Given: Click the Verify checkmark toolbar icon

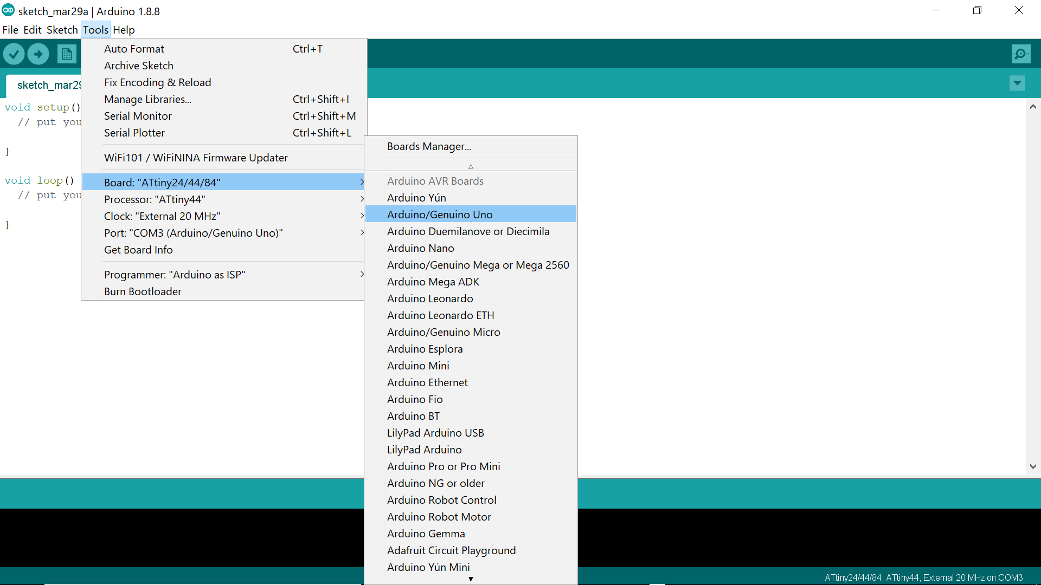Looking at the screenshot, I should coord(14,54).
